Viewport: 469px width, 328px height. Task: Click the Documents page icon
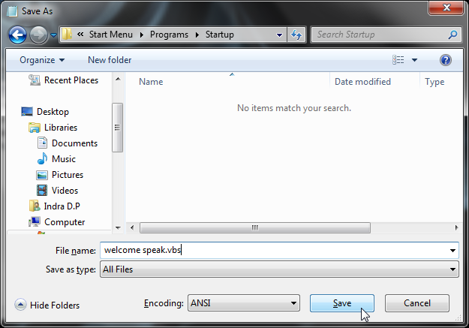tap(42, 143)
